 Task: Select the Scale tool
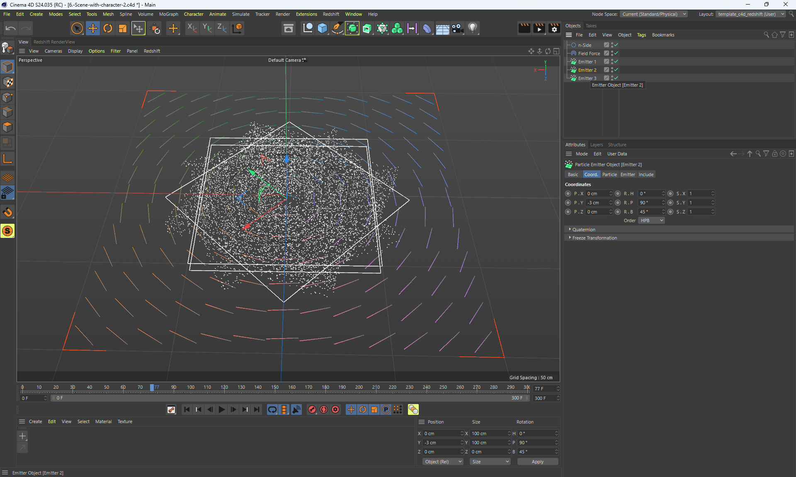[x=123, y=28]
